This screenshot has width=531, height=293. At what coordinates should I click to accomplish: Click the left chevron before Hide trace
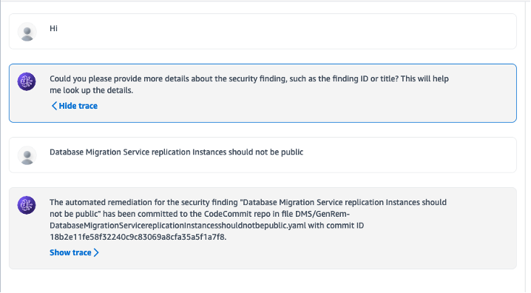click(x=54, y=106)
